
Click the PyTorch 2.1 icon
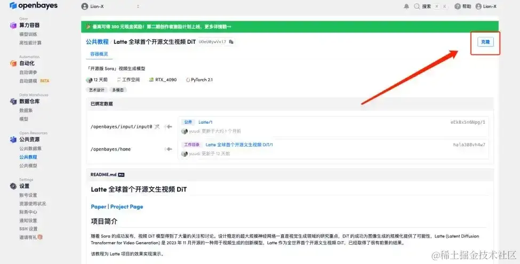[x=188, y=80]
